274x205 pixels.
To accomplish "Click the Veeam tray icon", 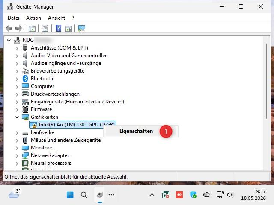I will tap(166, 195).
